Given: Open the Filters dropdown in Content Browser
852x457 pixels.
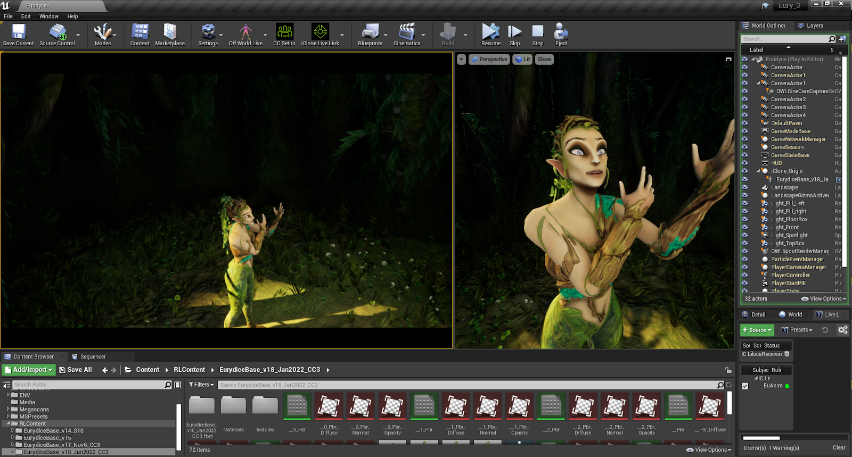Looking at the screenshot, I should (x=201, y=385).
